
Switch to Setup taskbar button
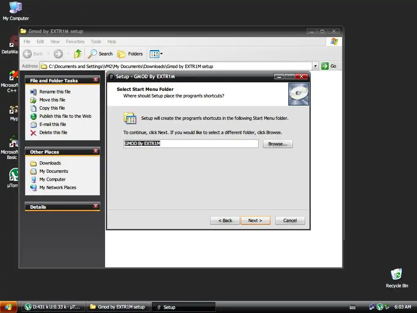[x=184, y=307]
